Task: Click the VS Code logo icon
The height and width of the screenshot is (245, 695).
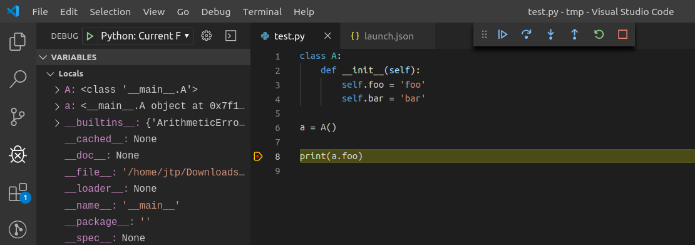Action: 13,11
